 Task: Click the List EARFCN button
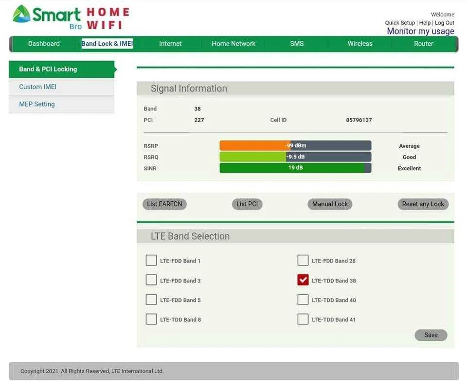tap(164, 204)
